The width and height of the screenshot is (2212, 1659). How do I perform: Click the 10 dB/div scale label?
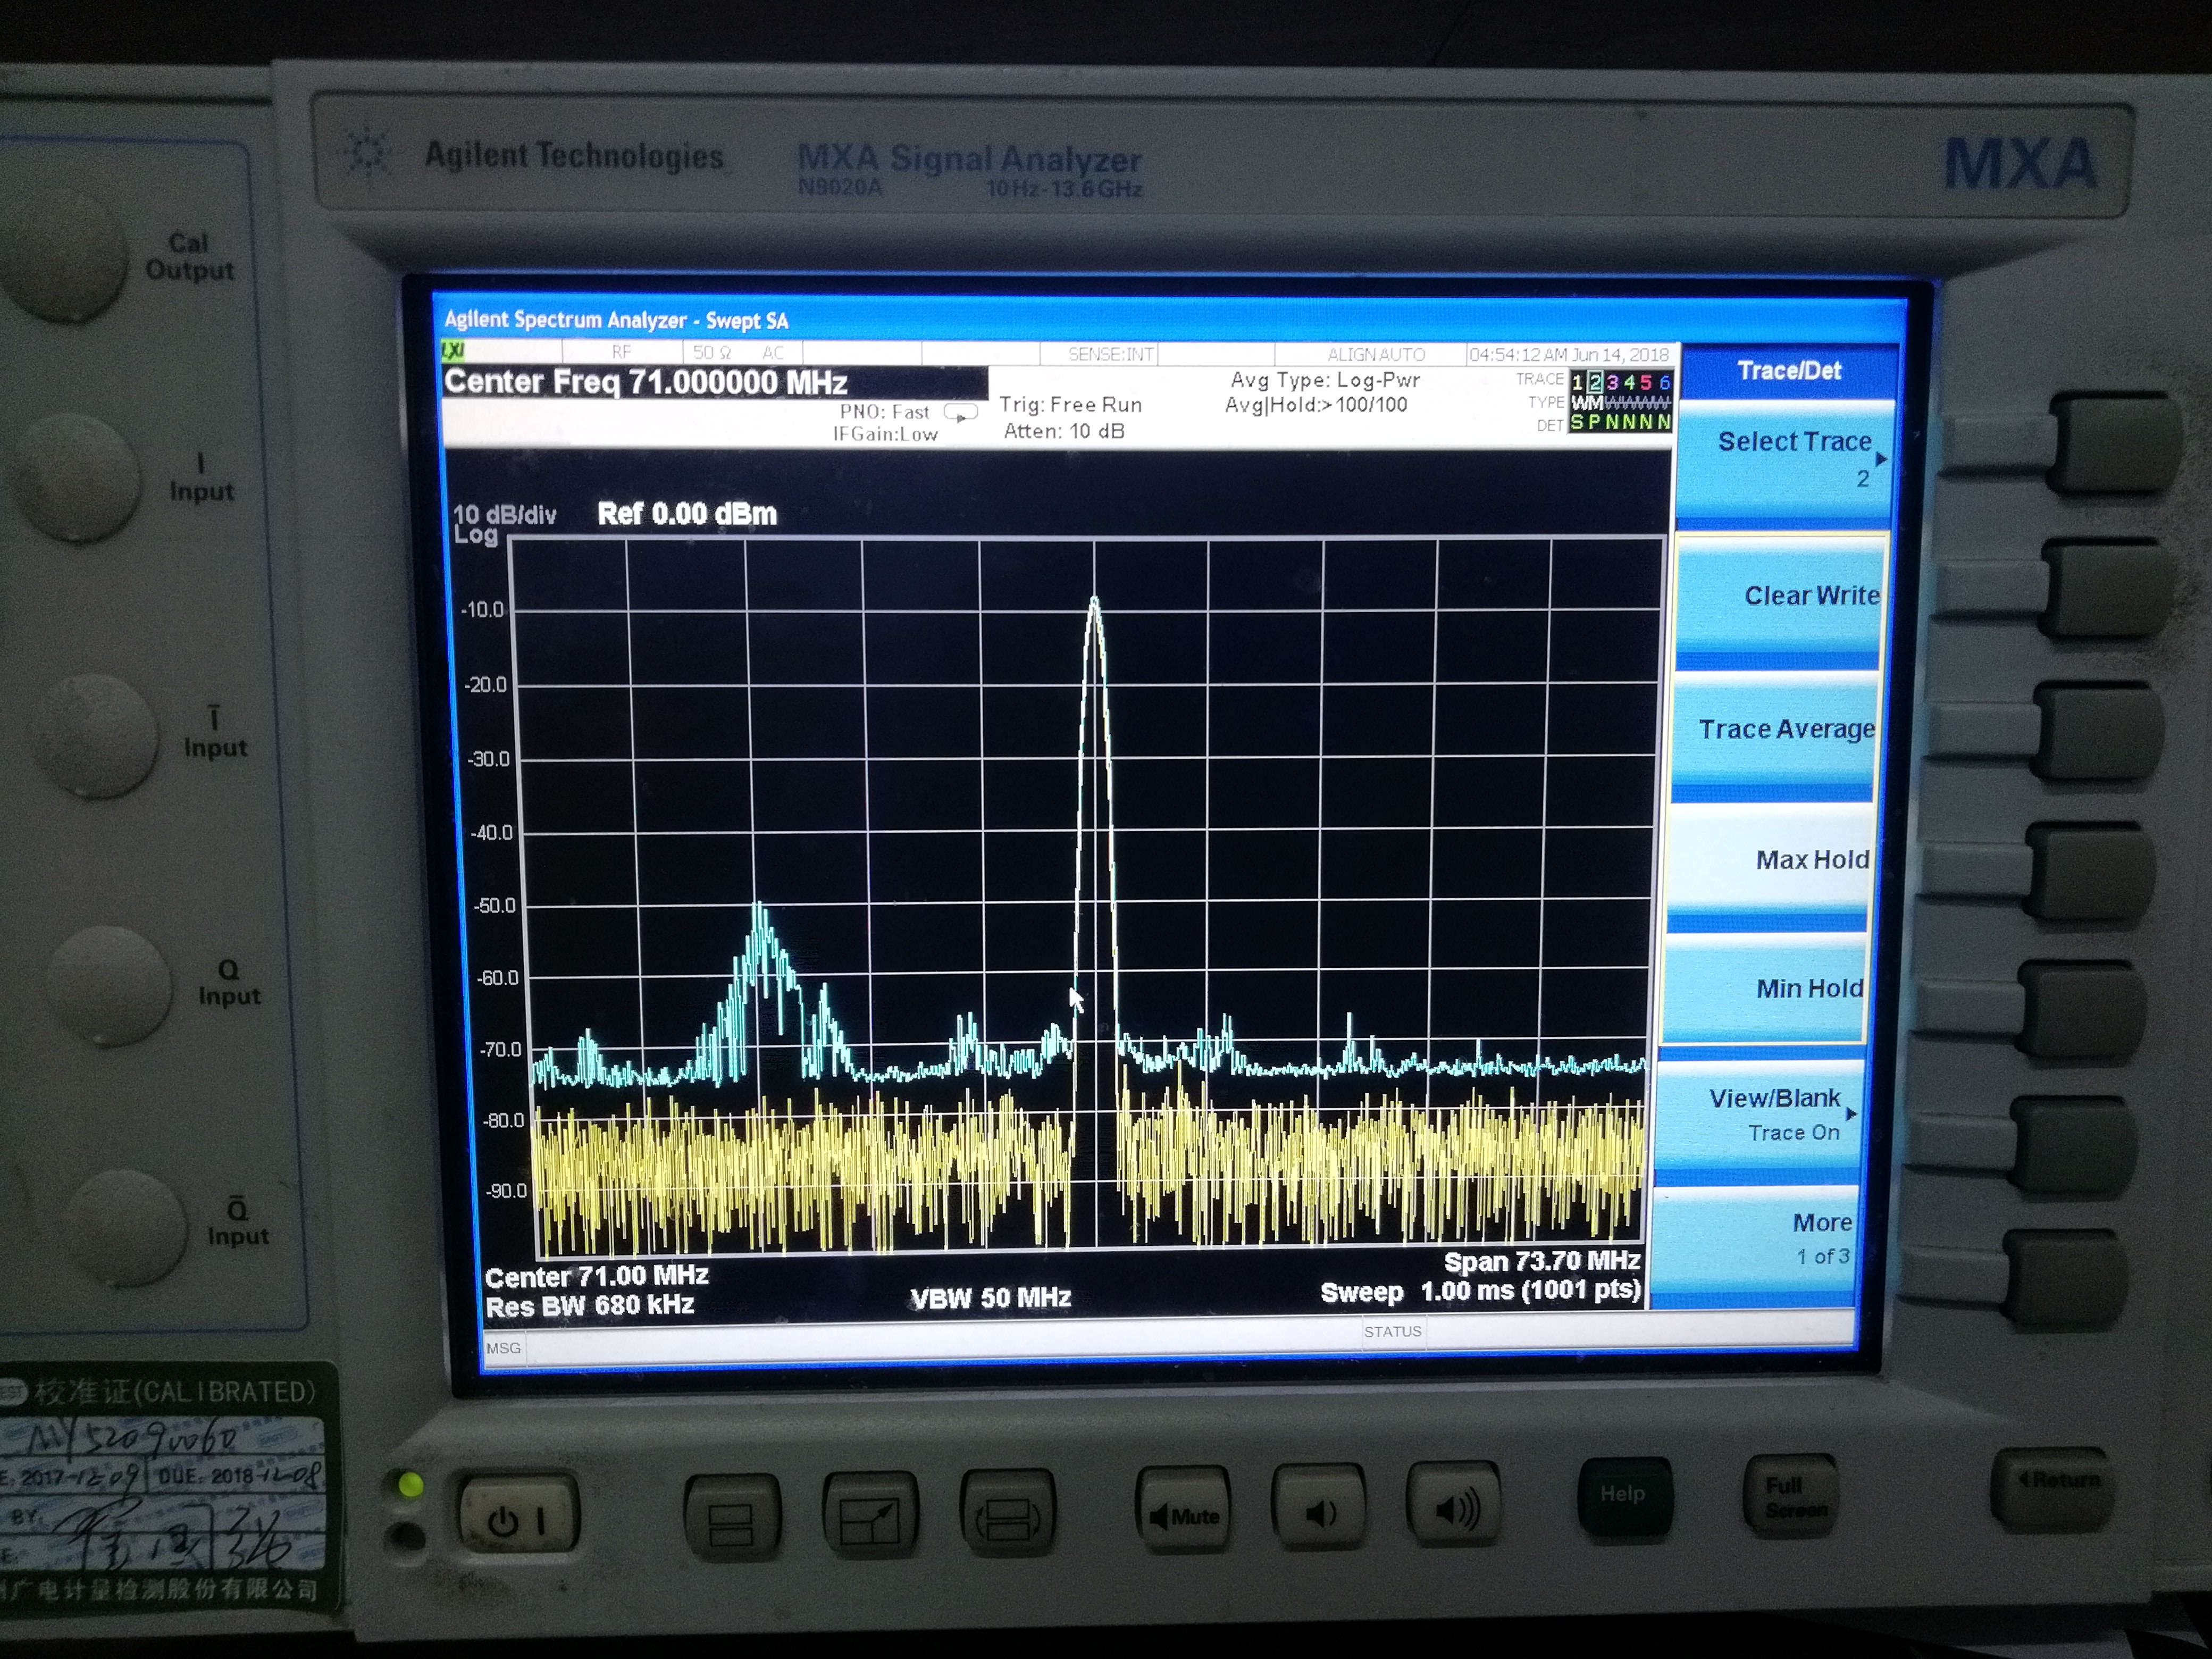(504, 515)
